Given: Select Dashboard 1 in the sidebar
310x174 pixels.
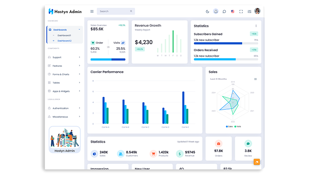Looking at the screenshot, I should (64, 35).
